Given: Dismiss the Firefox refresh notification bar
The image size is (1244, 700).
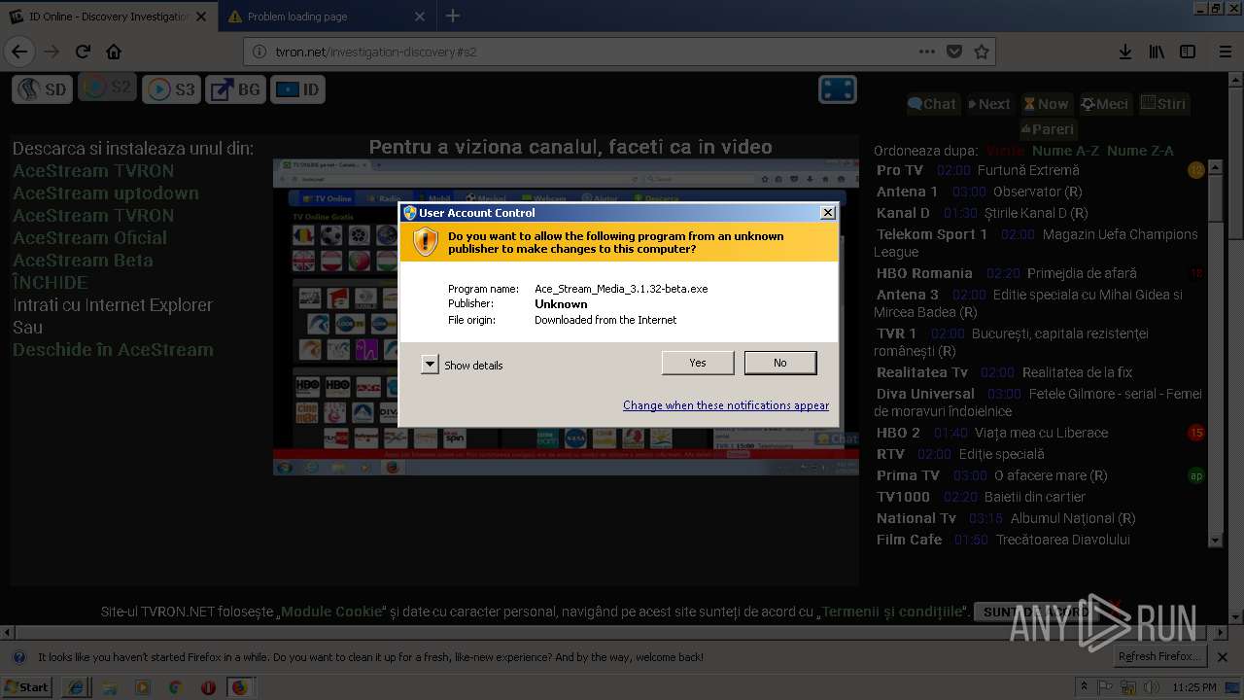Looking at the screenshot, I should (x=1223, y=657).
